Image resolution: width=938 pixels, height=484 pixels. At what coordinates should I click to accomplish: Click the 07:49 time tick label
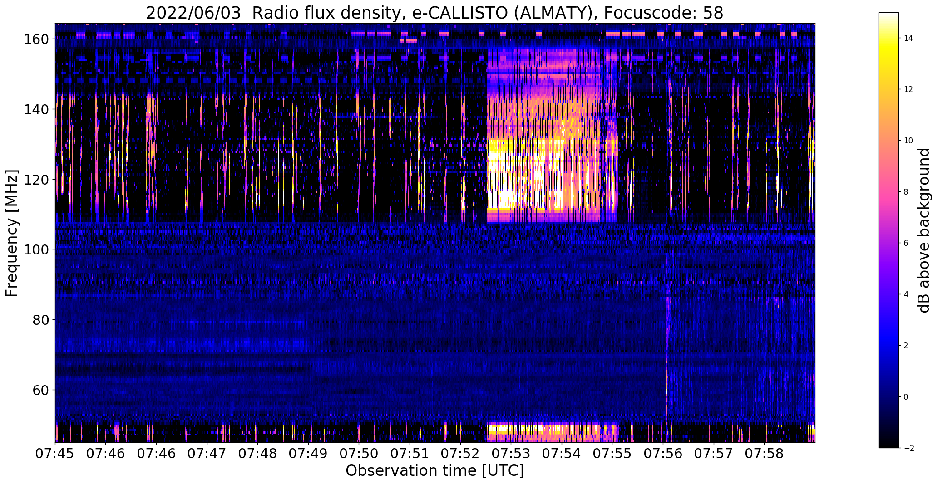click(308, 454)
